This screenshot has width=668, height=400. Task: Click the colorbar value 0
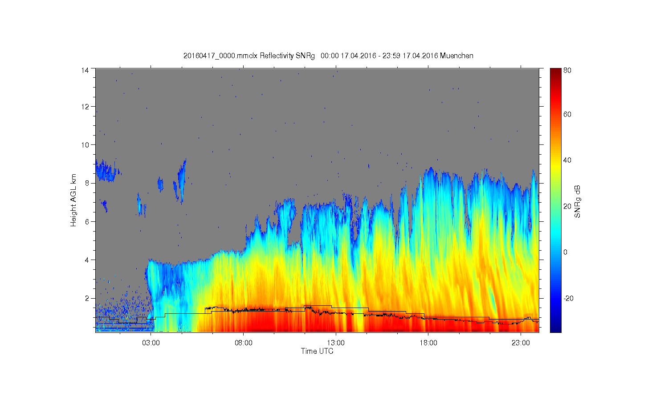coord(566,252)
